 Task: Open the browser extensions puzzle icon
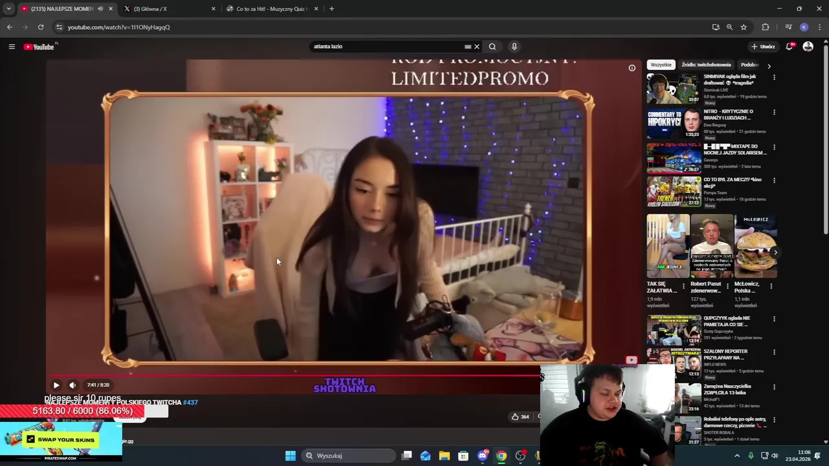coord(766,27)
